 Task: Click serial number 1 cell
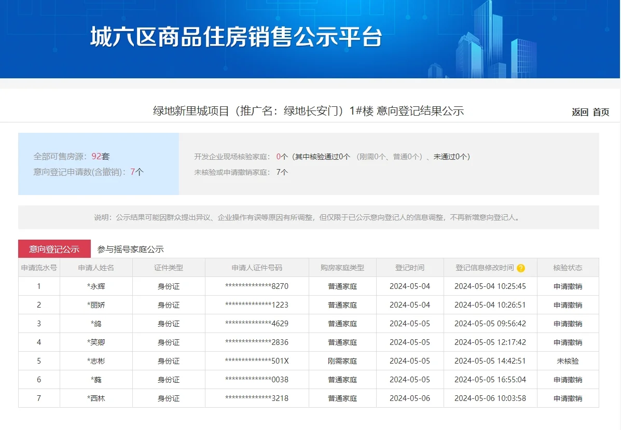[x=39, y=286]
